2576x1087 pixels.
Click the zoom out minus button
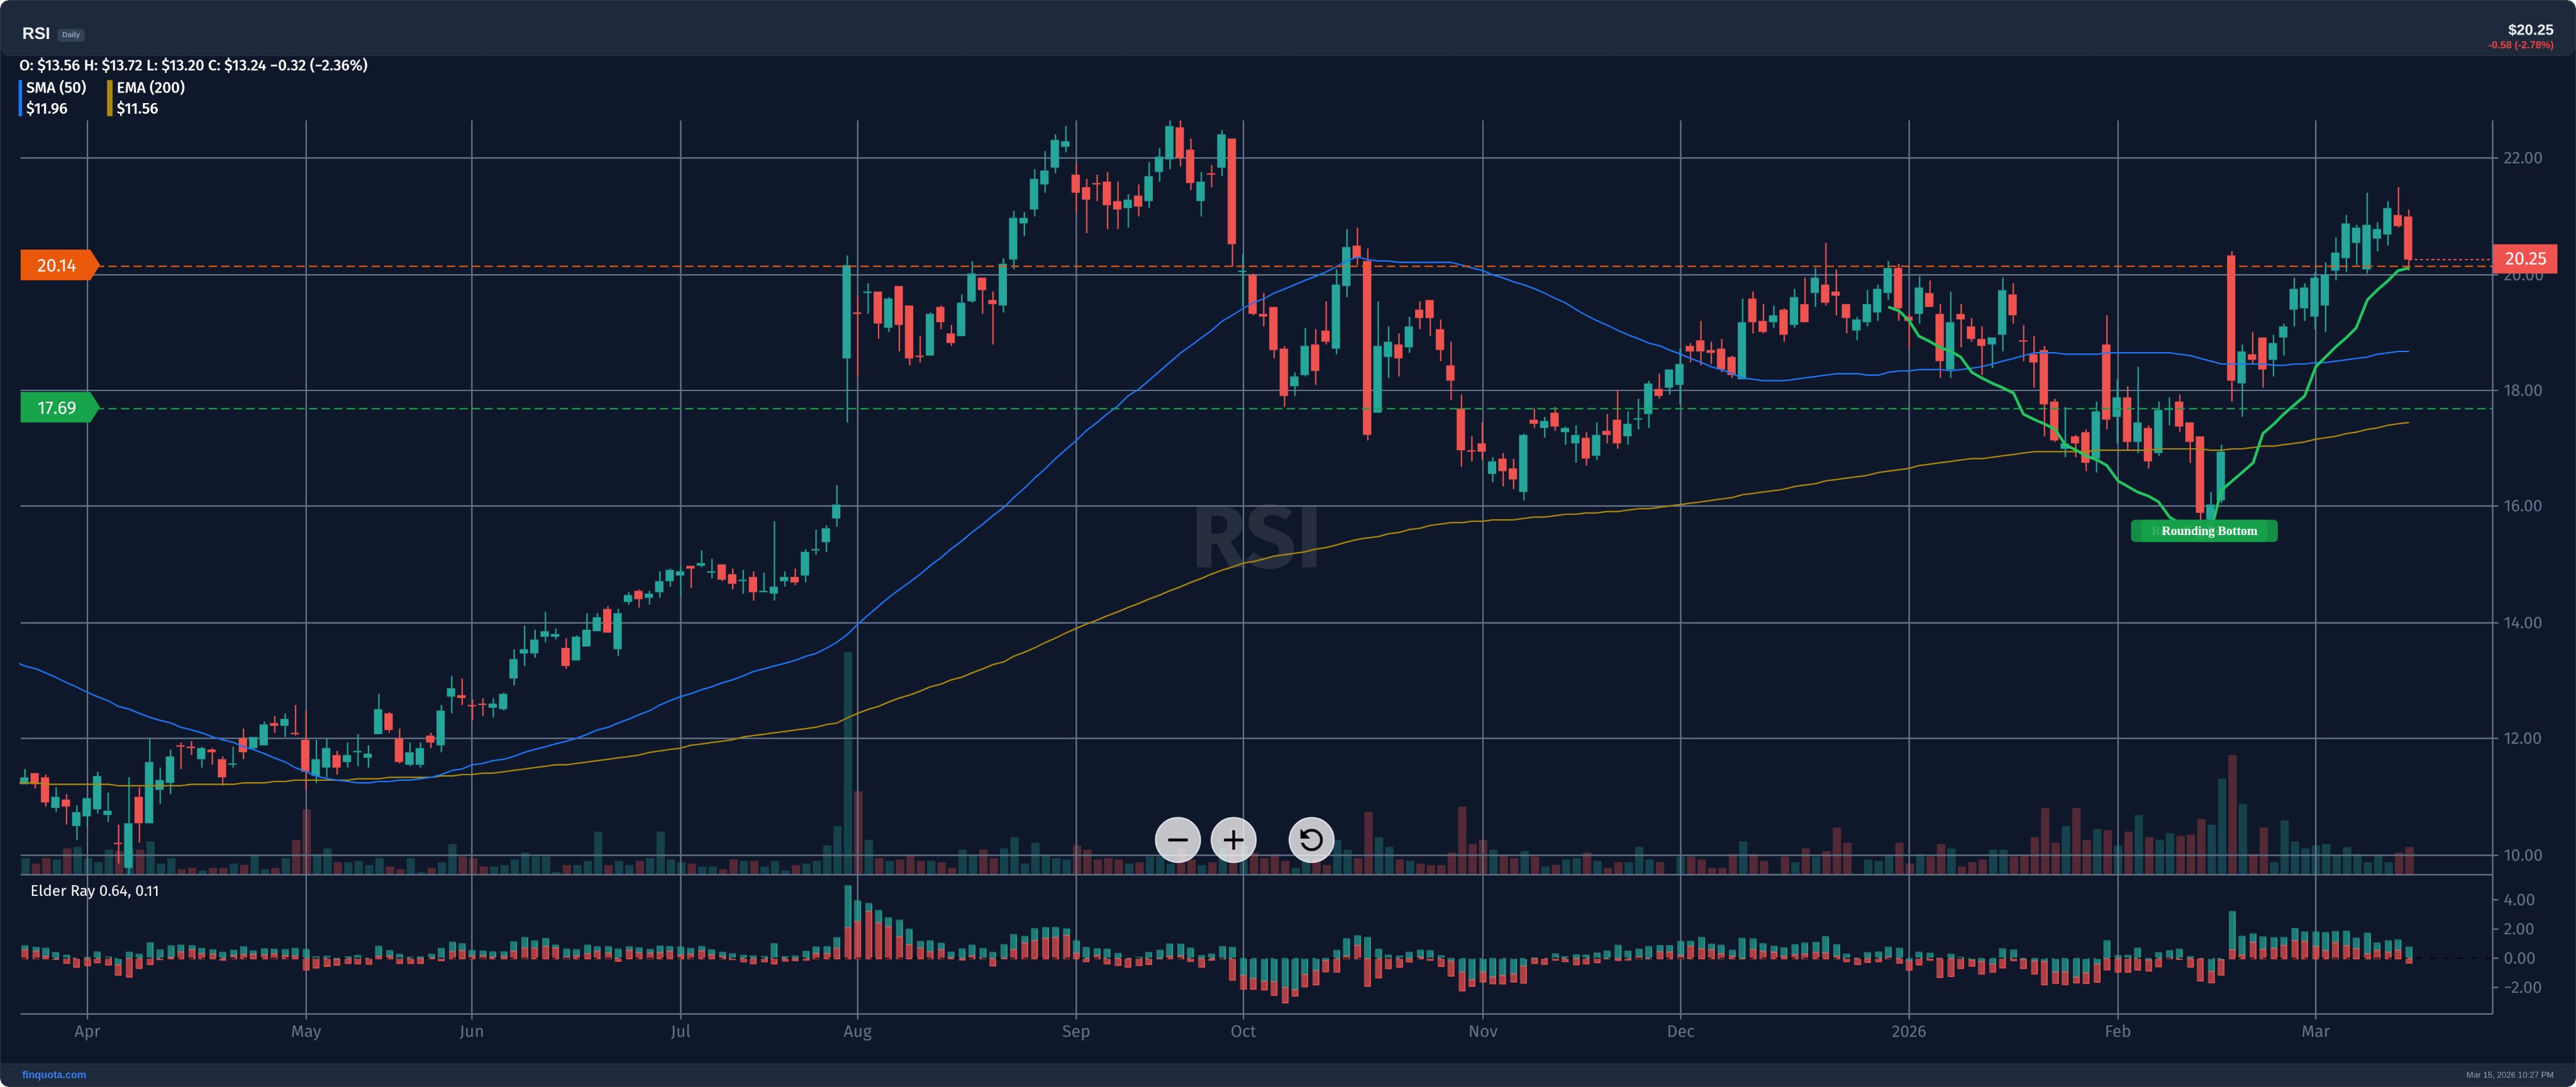tap(1177, 840)
